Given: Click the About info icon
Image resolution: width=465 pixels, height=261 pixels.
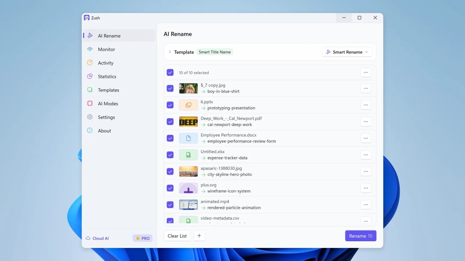Looking at the screenshot, I should [x=90, y=130].
